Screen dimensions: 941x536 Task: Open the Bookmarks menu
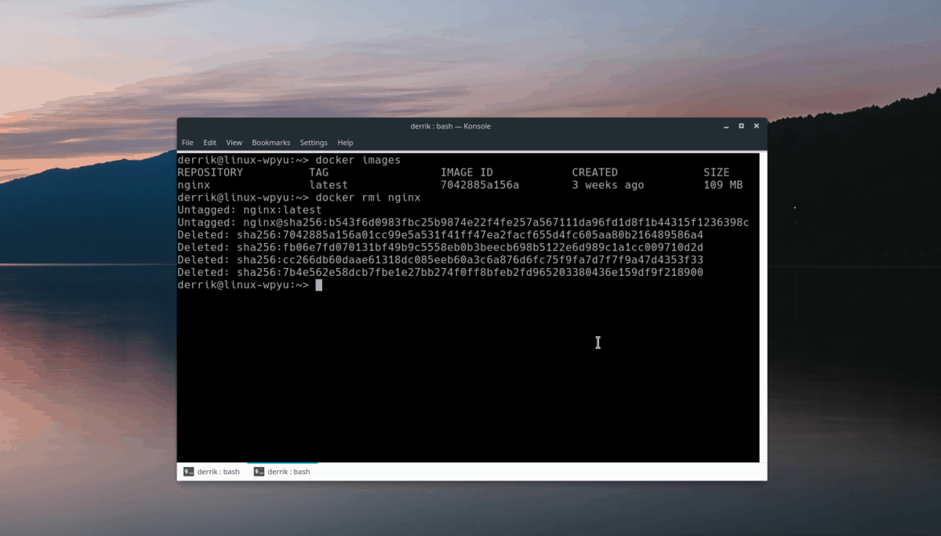(x=271, y=143)
